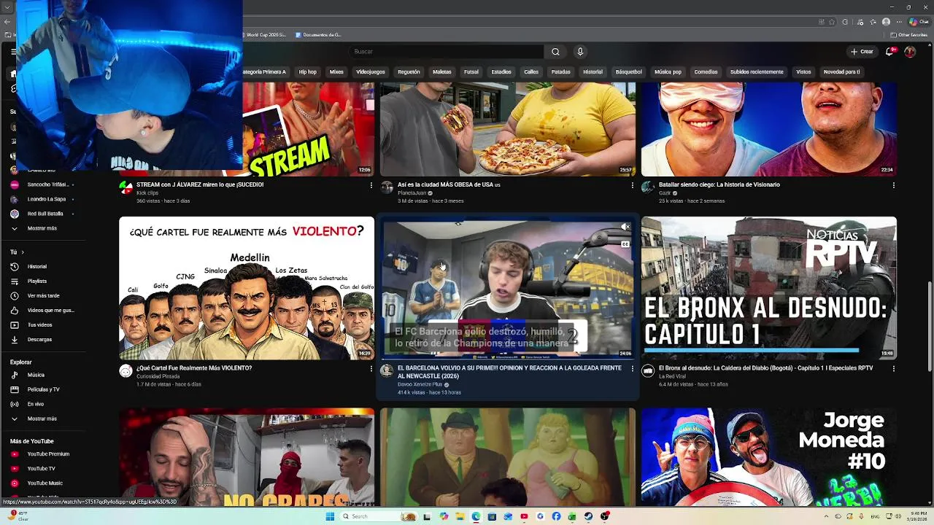This screenshot has height=525, width=934.
Task: Open Curiosidad Pintada channel name
Action: tap(158, 377)
